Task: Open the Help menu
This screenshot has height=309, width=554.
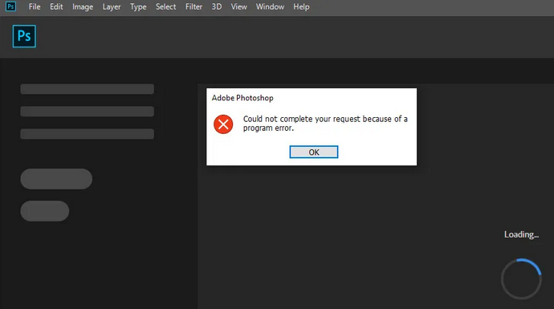Action: coord(301,6)
